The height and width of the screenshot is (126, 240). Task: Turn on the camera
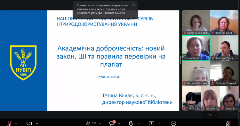(x=29, y=123)
